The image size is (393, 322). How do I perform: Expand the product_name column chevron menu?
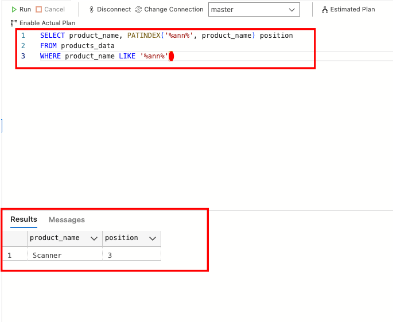(x=94, y=238)
